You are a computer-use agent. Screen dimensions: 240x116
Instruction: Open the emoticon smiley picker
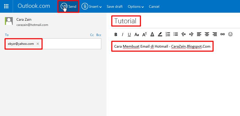coord(230,34)
